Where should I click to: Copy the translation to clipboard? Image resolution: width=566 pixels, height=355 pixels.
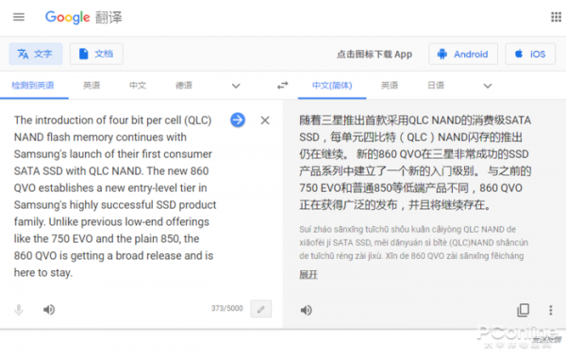523,310
